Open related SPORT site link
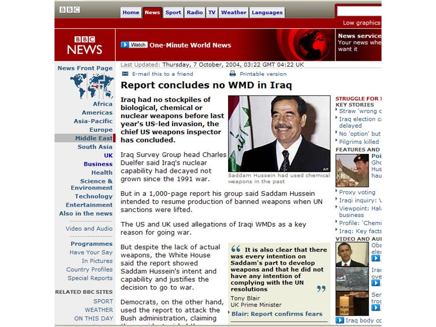Viewport: 436px width, 327px height. 103,302
